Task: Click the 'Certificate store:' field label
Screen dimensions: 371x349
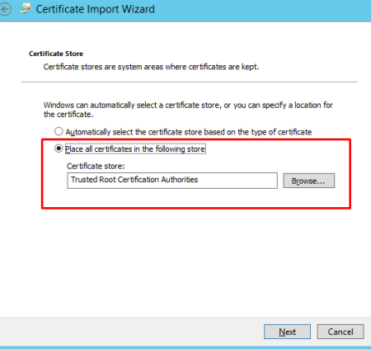Action: tap(96, 166)
